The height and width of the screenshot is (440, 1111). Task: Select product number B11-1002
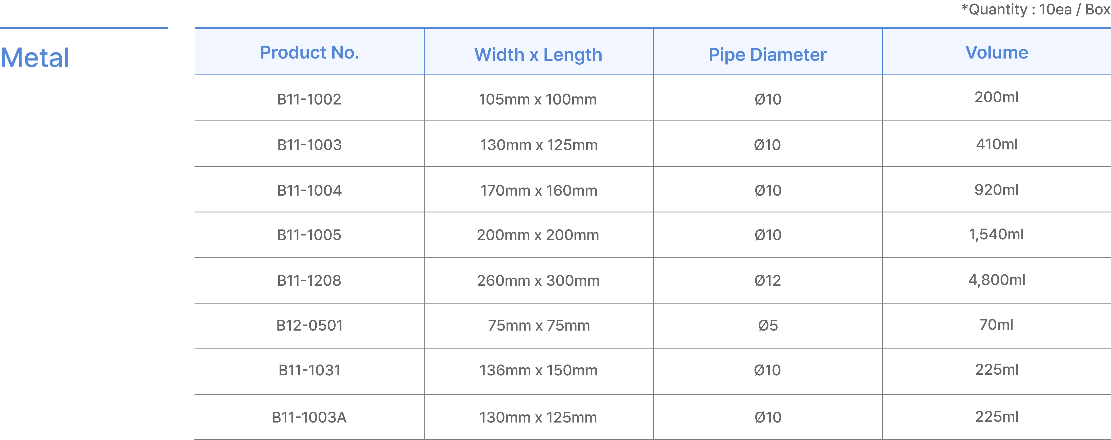[309, 100]
